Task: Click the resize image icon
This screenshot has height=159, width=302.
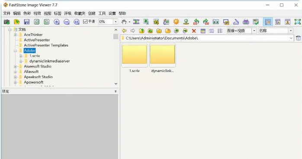Action: [x=146, y=22]
